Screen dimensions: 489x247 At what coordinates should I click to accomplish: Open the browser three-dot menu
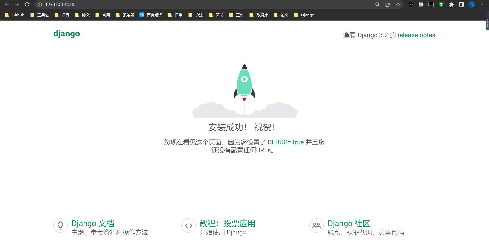482,5
